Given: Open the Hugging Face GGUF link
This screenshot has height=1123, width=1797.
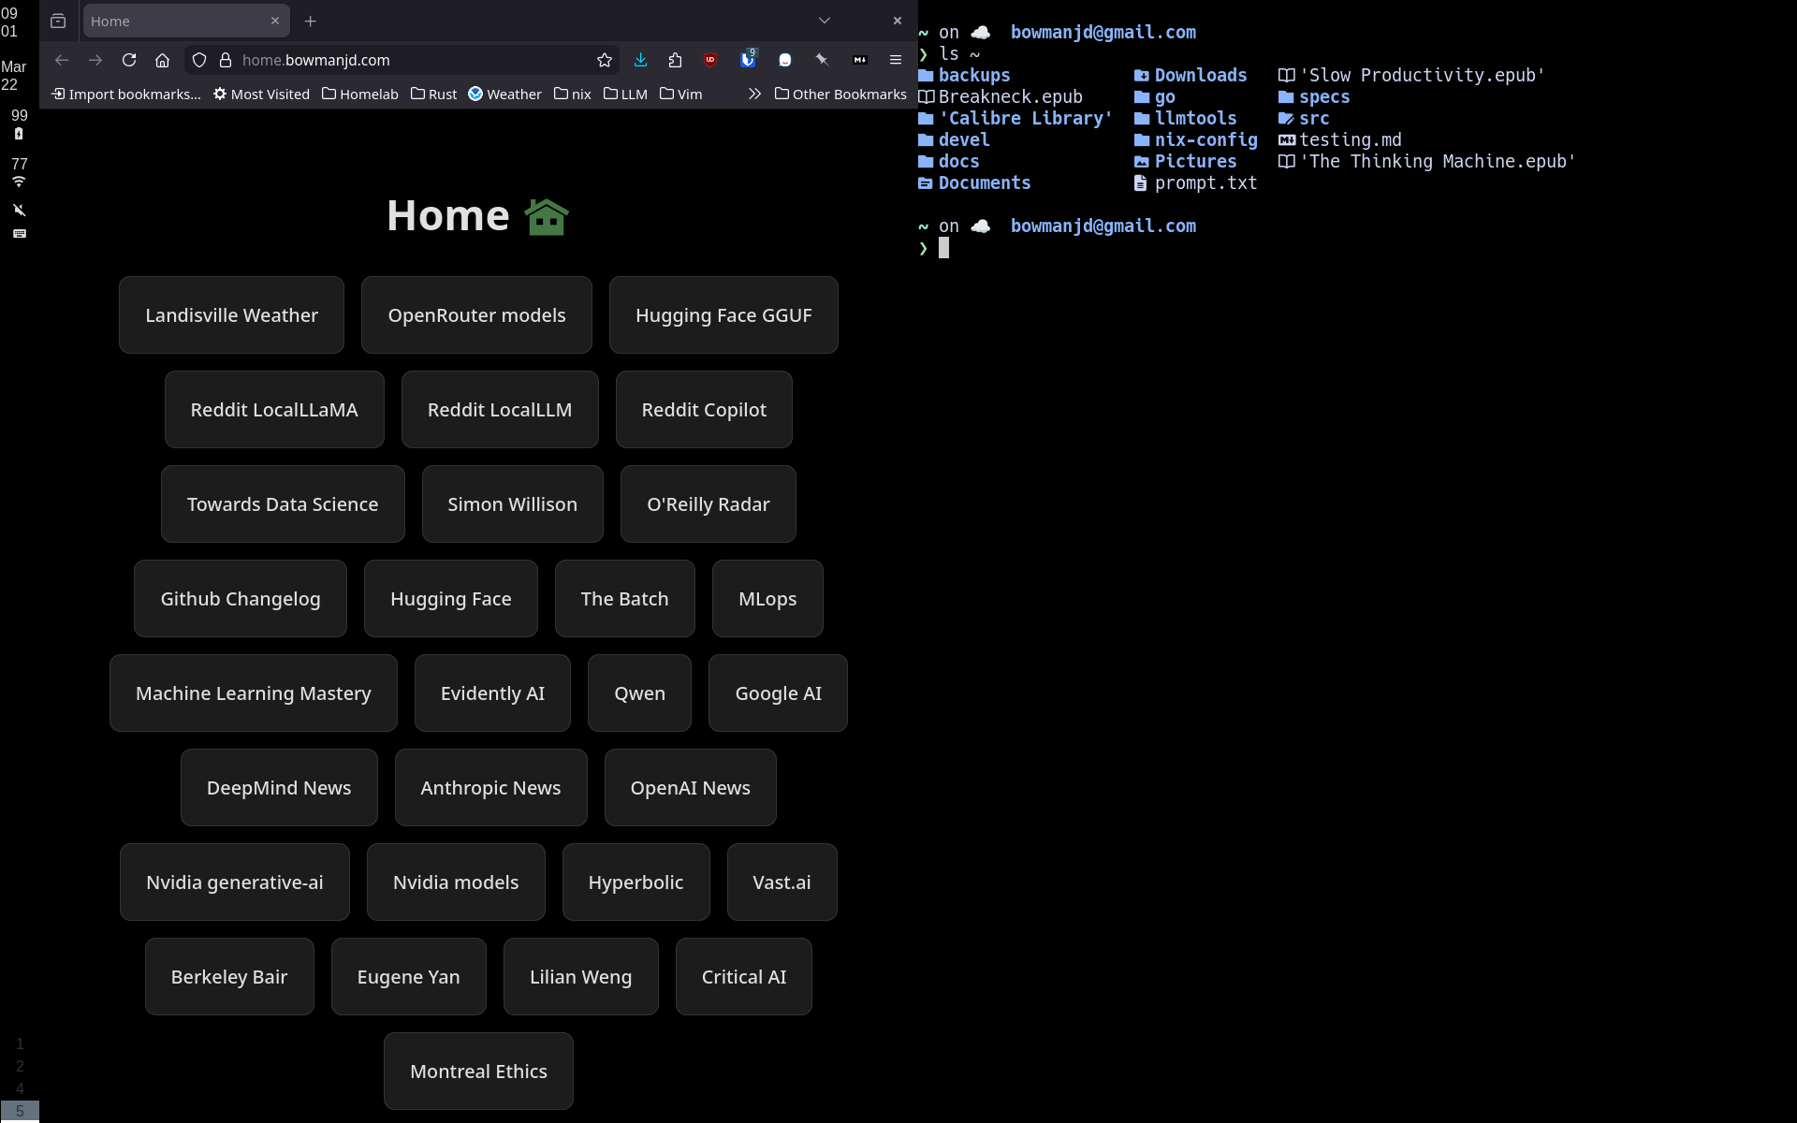Looking at the screenshot, I should point(723,315).
